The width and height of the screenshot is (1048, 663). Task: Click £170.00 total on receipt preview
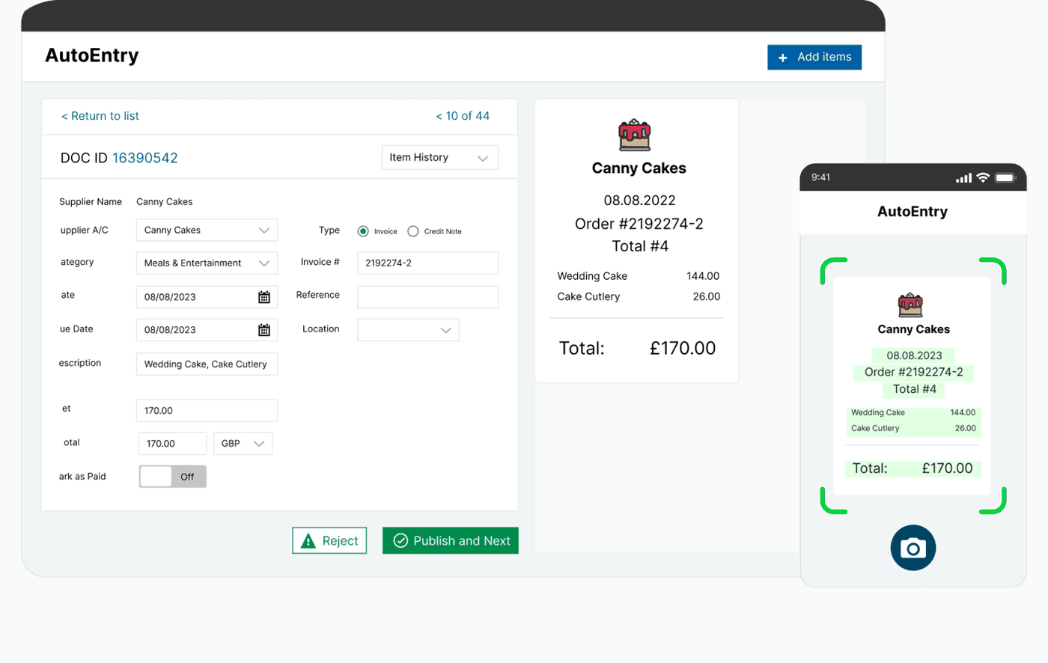[683, 348]
